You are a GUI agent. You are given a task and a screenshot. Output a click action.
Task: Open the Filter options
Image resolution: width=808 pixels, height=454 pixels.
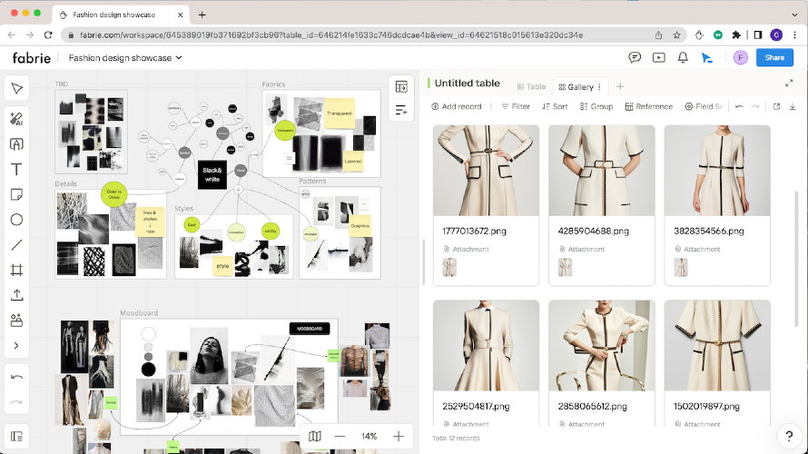[516, 106]
